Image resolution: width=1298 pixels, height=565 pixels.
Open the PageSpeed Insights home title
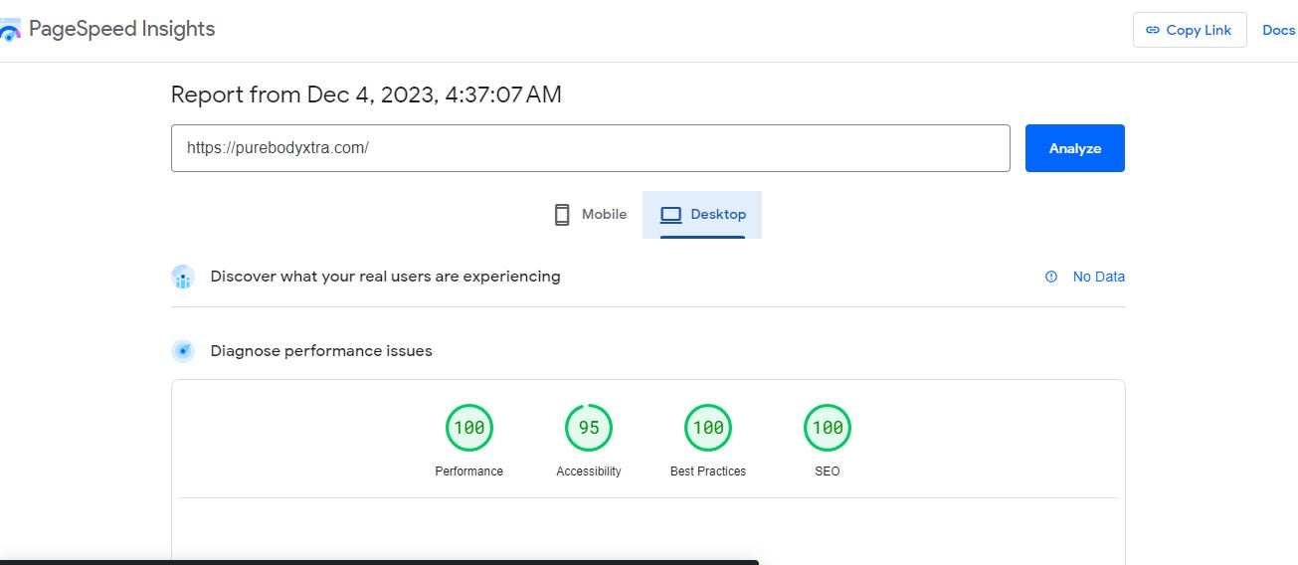pos(121,29)
